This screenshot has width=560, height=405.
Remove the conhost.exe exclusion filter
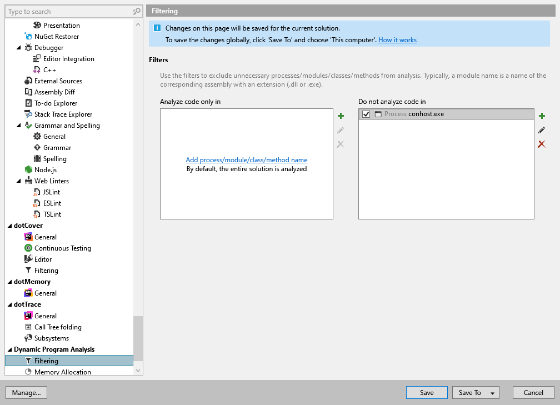(x=542, y=144)
